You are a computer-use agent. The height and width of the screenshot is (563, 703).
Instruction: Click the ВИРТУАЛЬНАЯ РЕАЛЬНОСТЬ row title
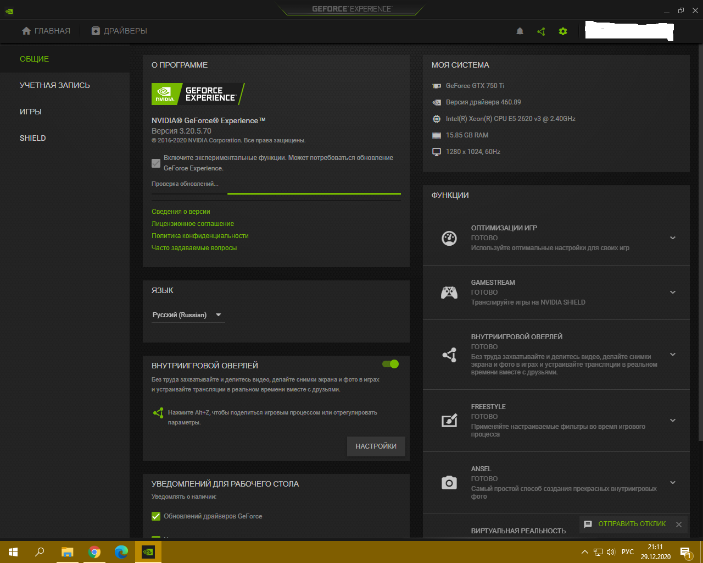click(518, 531)
